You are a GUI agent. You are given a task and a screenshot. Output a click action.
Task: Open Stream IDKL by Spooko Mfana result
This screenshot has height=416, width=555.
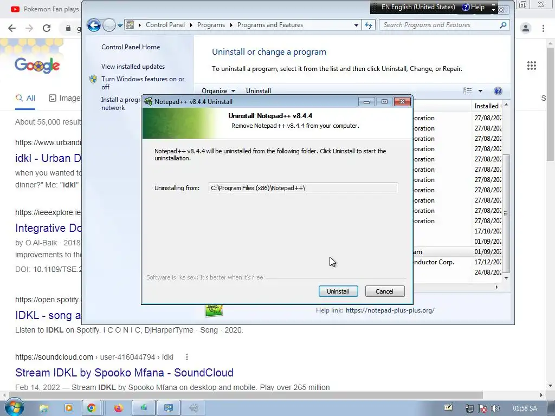click(124, 373)
